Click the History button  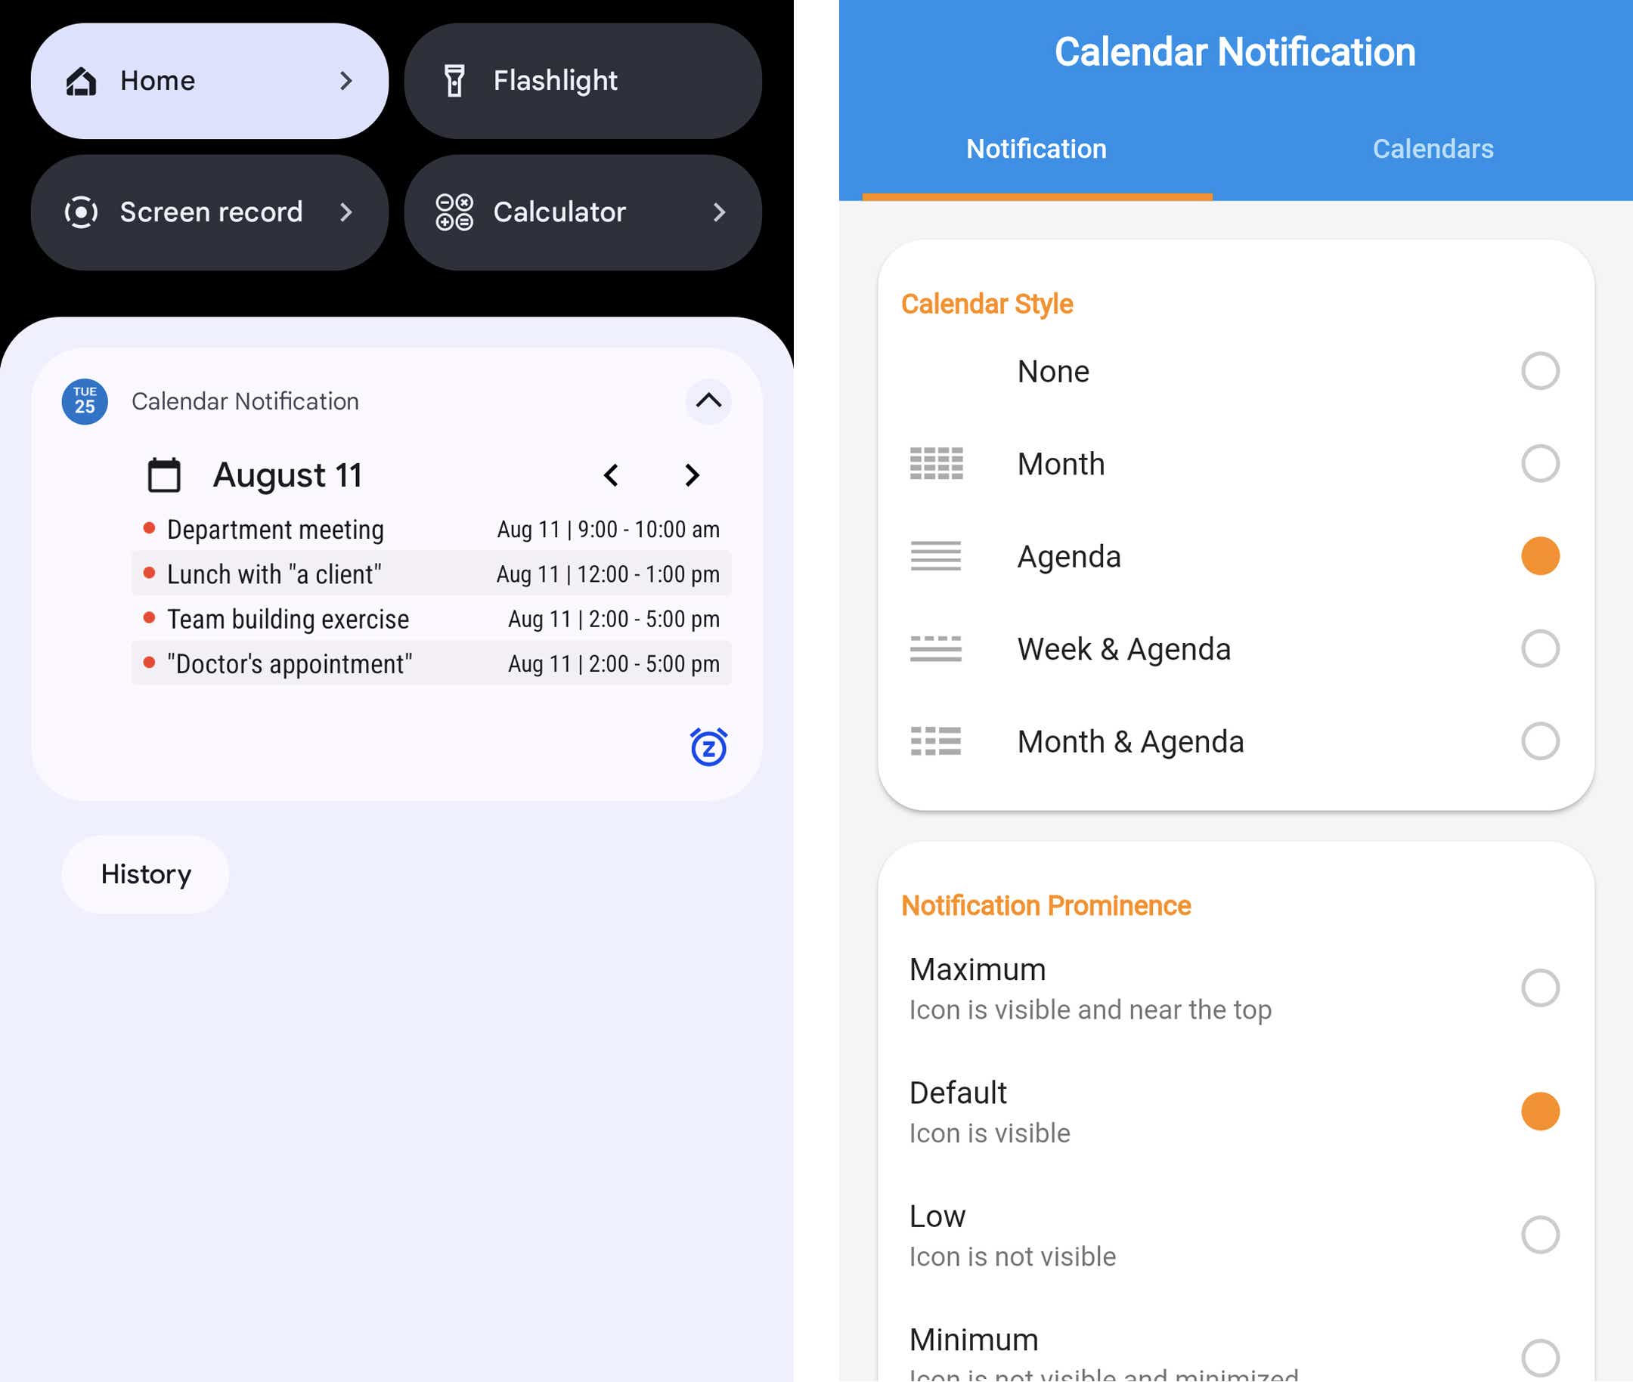coord(147,873)
